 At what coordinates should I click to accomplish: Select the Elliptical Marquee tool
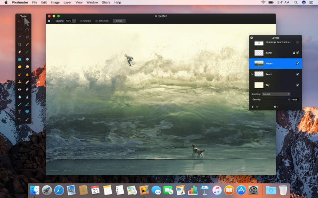click(x=27, y=30)
